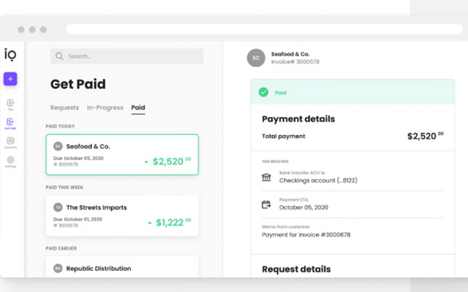Screen dimensions: 468x292
Task: Click the large SC avatar in detail header
Action: click(x=256, y=58)
